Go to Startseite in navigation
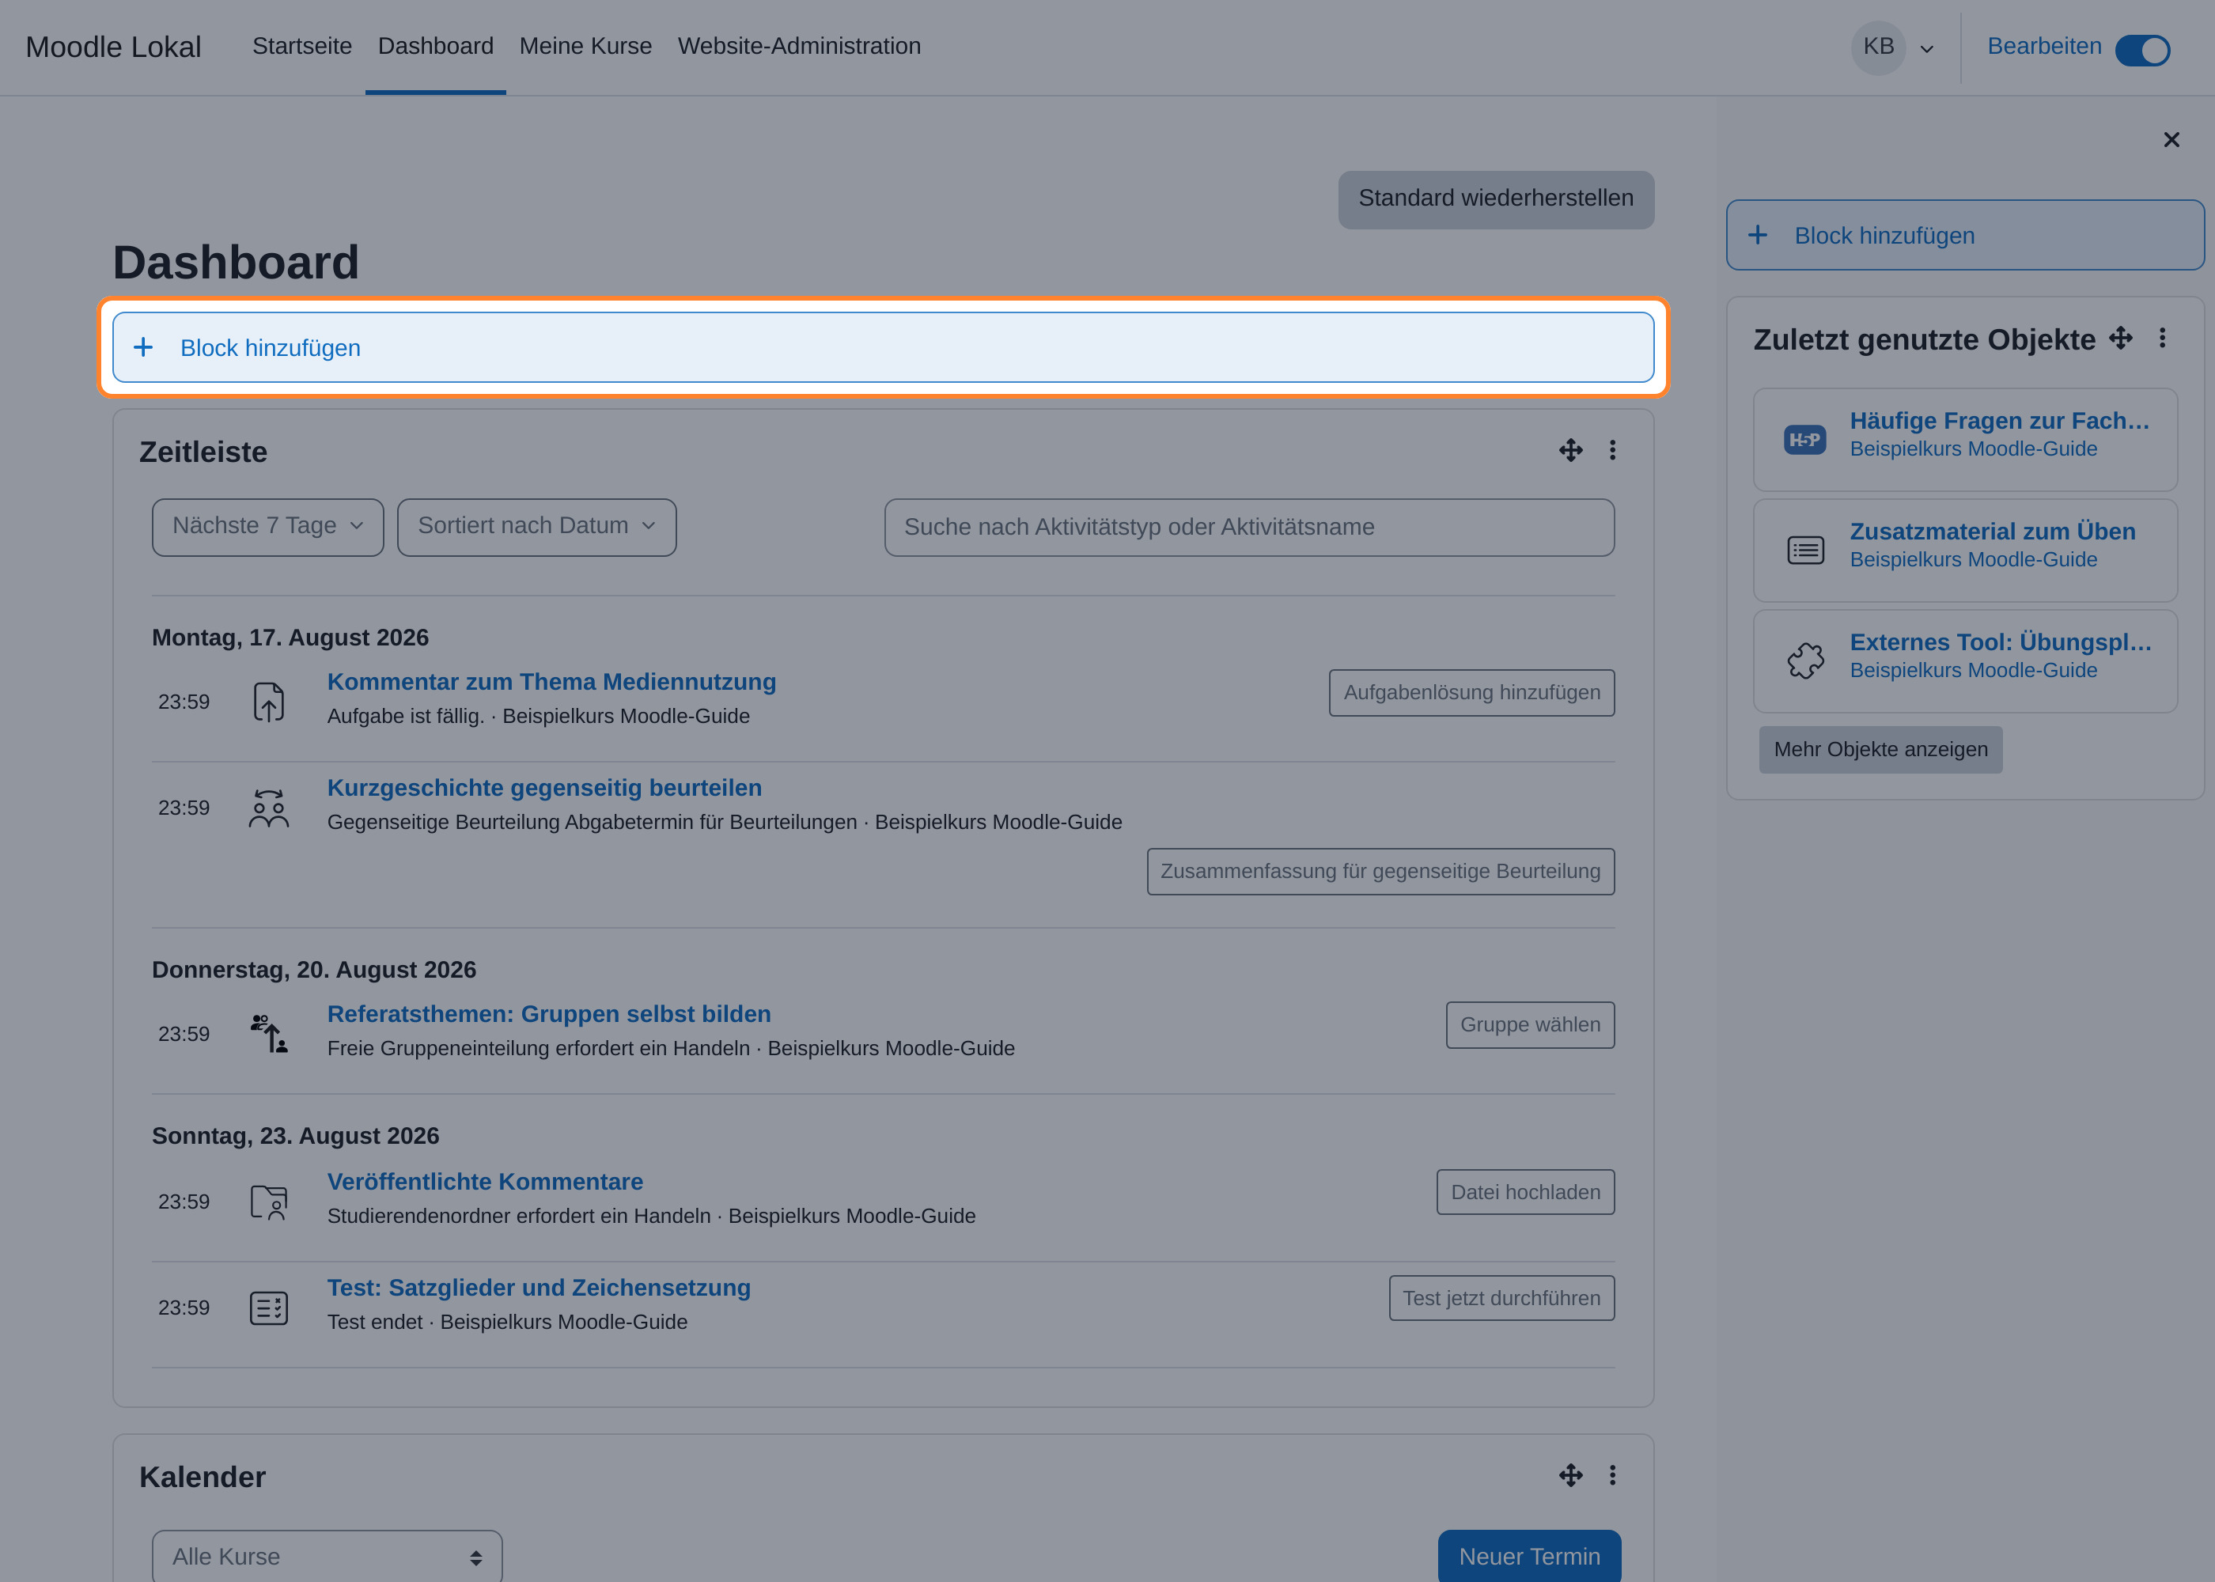This screenshot has width=2215, height=1582. coord(302,46)
